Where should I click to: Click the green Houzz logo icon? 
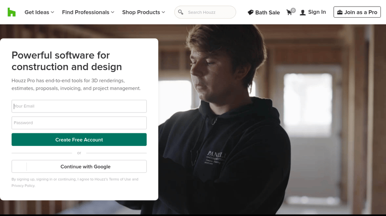pyautogui.click(x=12, y=12)
